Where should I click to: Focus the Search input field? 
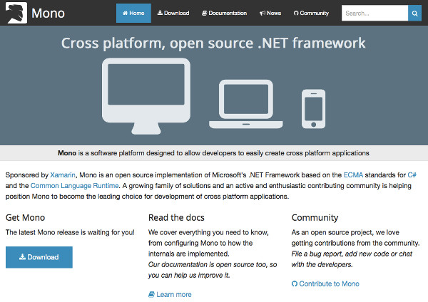click(x=374, y=13)
